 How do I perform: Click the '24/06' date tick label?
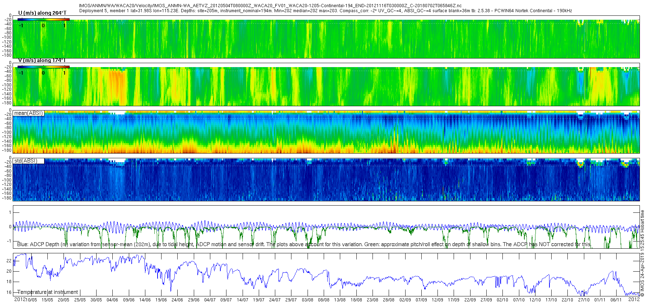click(x=177, y=300)
